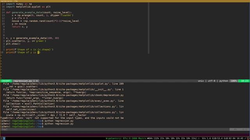The height and width of the screenshot is (140, 250).
Task: Click the first 'python regression.py' command line
Action: pyautogui.click(x=59, y=121)
